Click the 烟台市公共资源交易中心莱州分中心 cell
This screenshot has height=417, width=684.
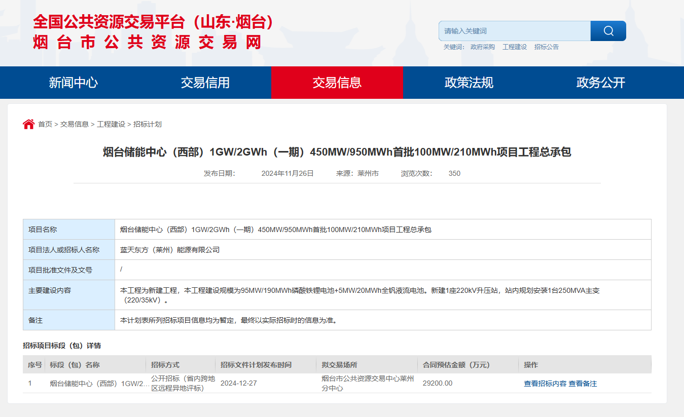pos(368,383)
